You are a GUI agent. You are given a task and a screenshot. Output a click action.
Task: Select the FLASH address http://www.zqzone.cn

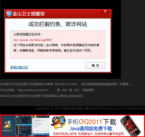coord(33,90)
